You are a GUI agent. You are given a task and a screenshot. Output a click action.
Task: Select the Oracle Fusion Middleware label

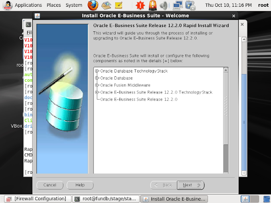coord(125,85)
